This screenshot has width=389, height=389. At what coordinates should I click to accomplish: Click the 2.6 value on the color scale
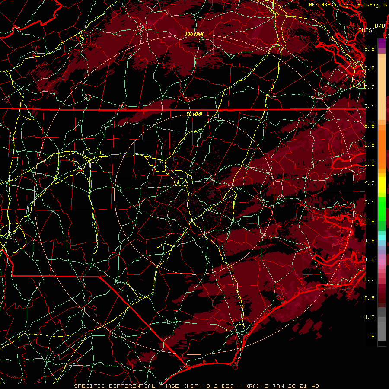tap(370, 222)
